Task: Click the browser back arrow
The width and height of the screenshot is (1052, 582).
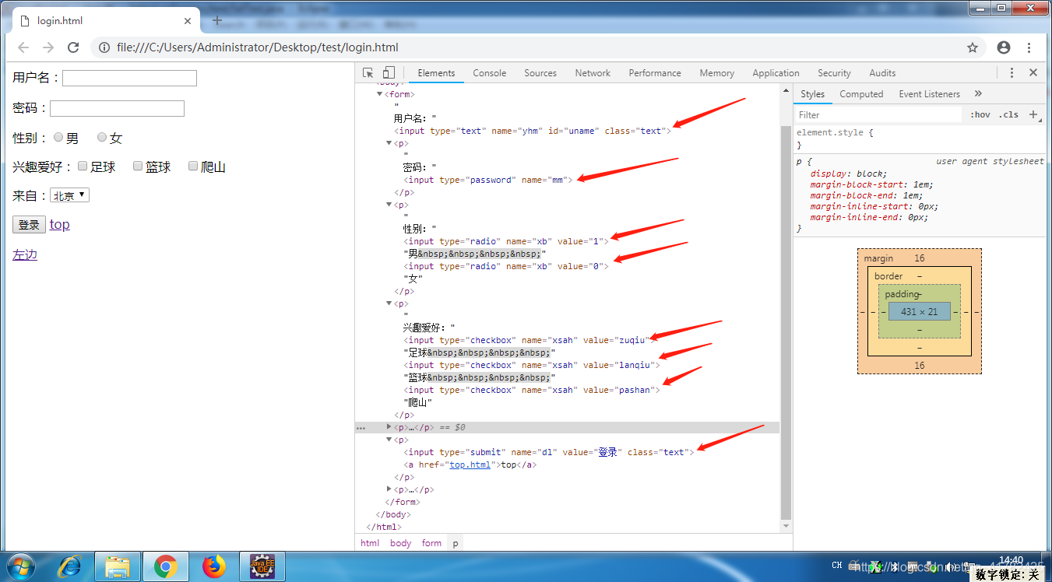Action: point(23,47)
